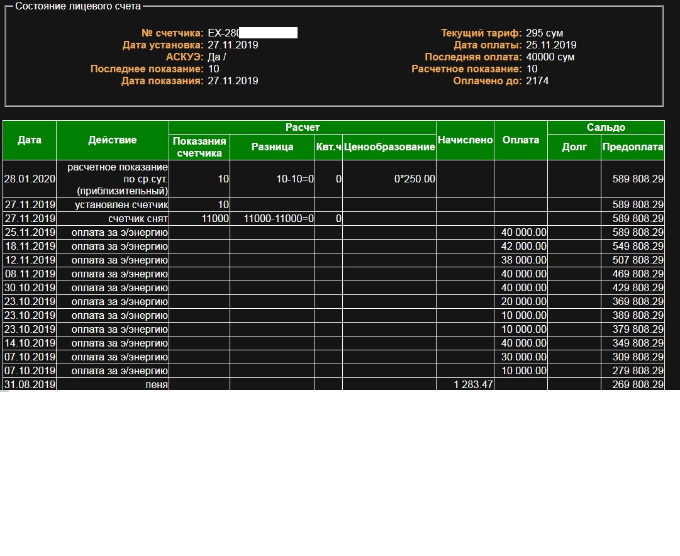Select the "Оплата" column header

point(521,140)
